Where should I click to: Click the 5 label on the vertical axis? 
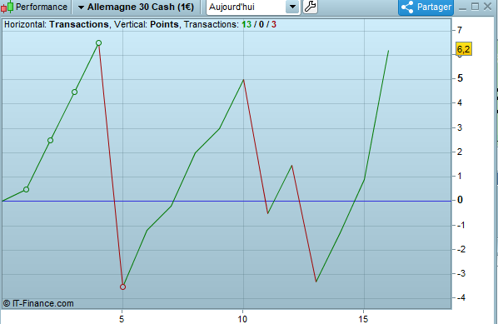coord(461,78)
